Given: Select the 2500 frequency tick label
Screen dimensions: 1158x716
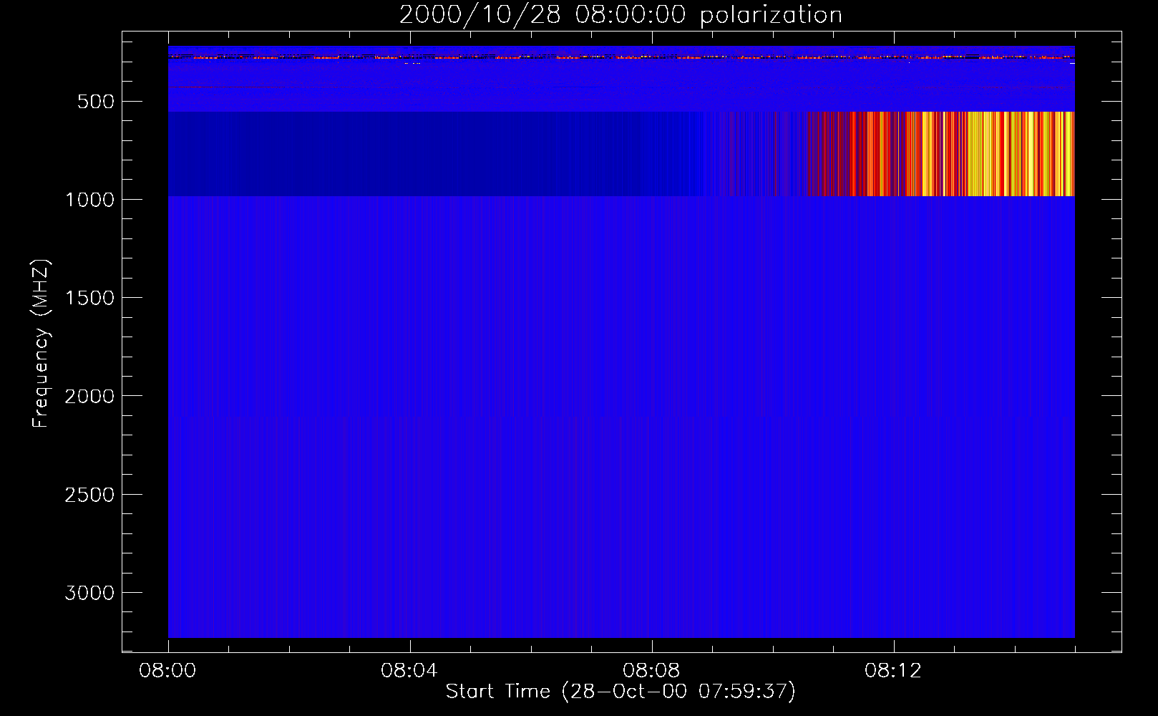Looking at the screenshot, I should tap(89, 495).
